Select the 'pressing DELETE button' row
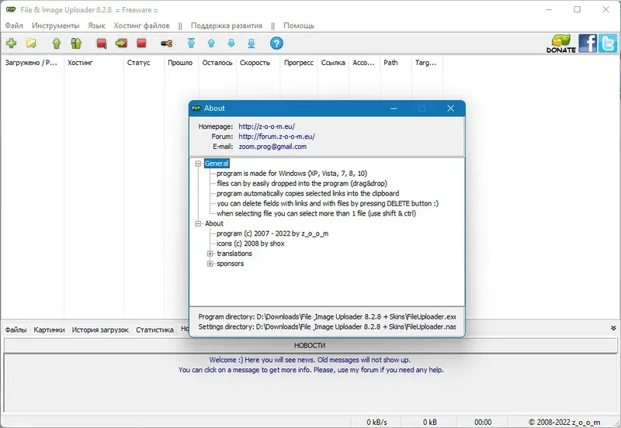 [x=328, y=203]
